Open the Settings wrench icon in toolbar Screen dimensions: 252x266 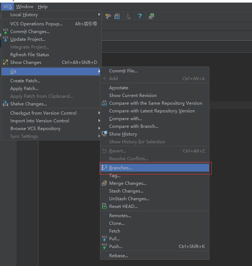[108, 16]
